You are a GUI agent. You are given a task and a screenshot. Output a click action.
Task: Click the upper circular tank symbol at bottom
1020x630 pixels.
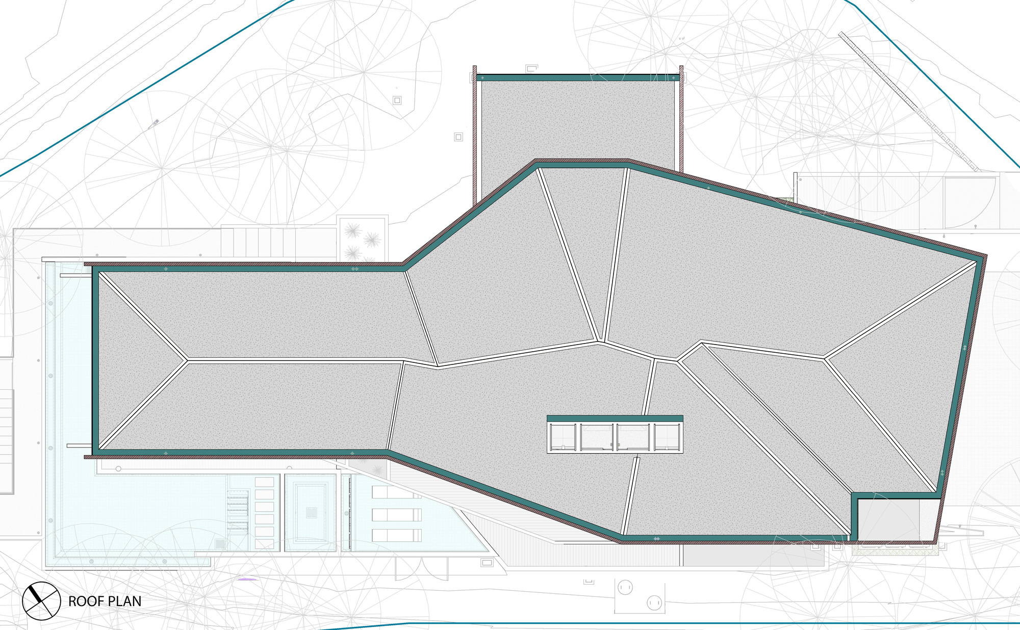click(625, 588)
